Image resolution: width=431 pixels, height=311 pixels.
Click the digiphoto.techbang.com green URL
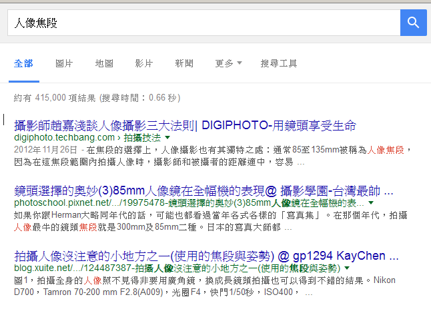[64, 137]
